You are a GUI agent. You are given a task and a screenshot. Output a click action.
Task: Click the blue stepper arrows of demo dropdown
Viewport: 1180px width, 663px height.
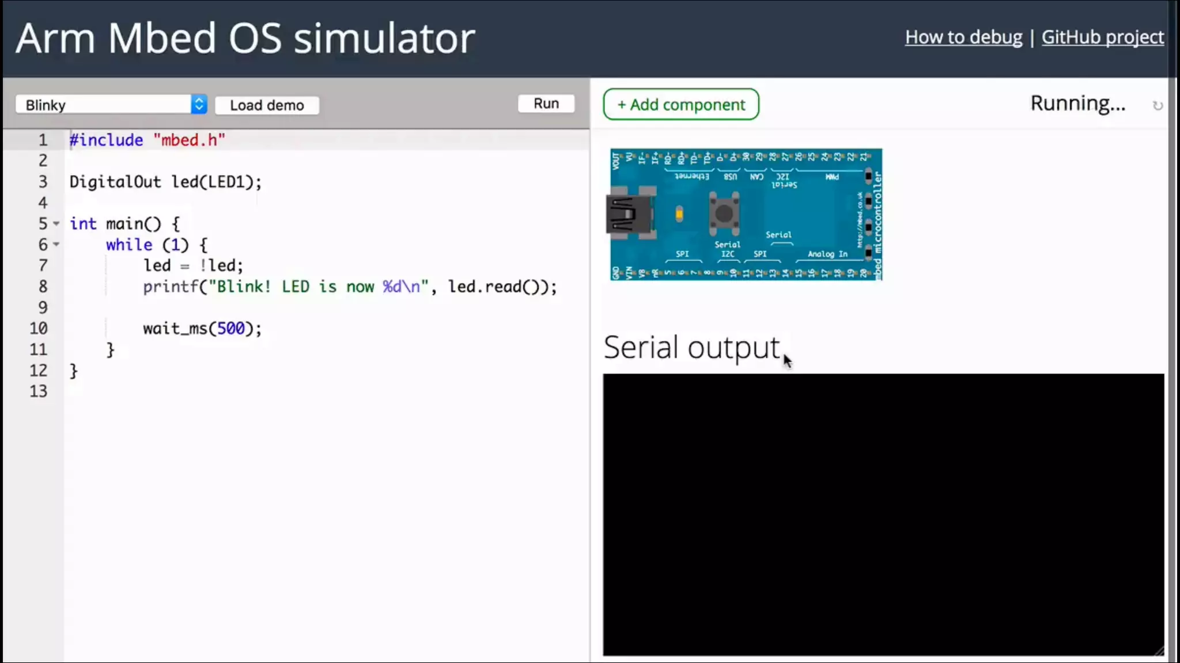(x=199, y=105)
